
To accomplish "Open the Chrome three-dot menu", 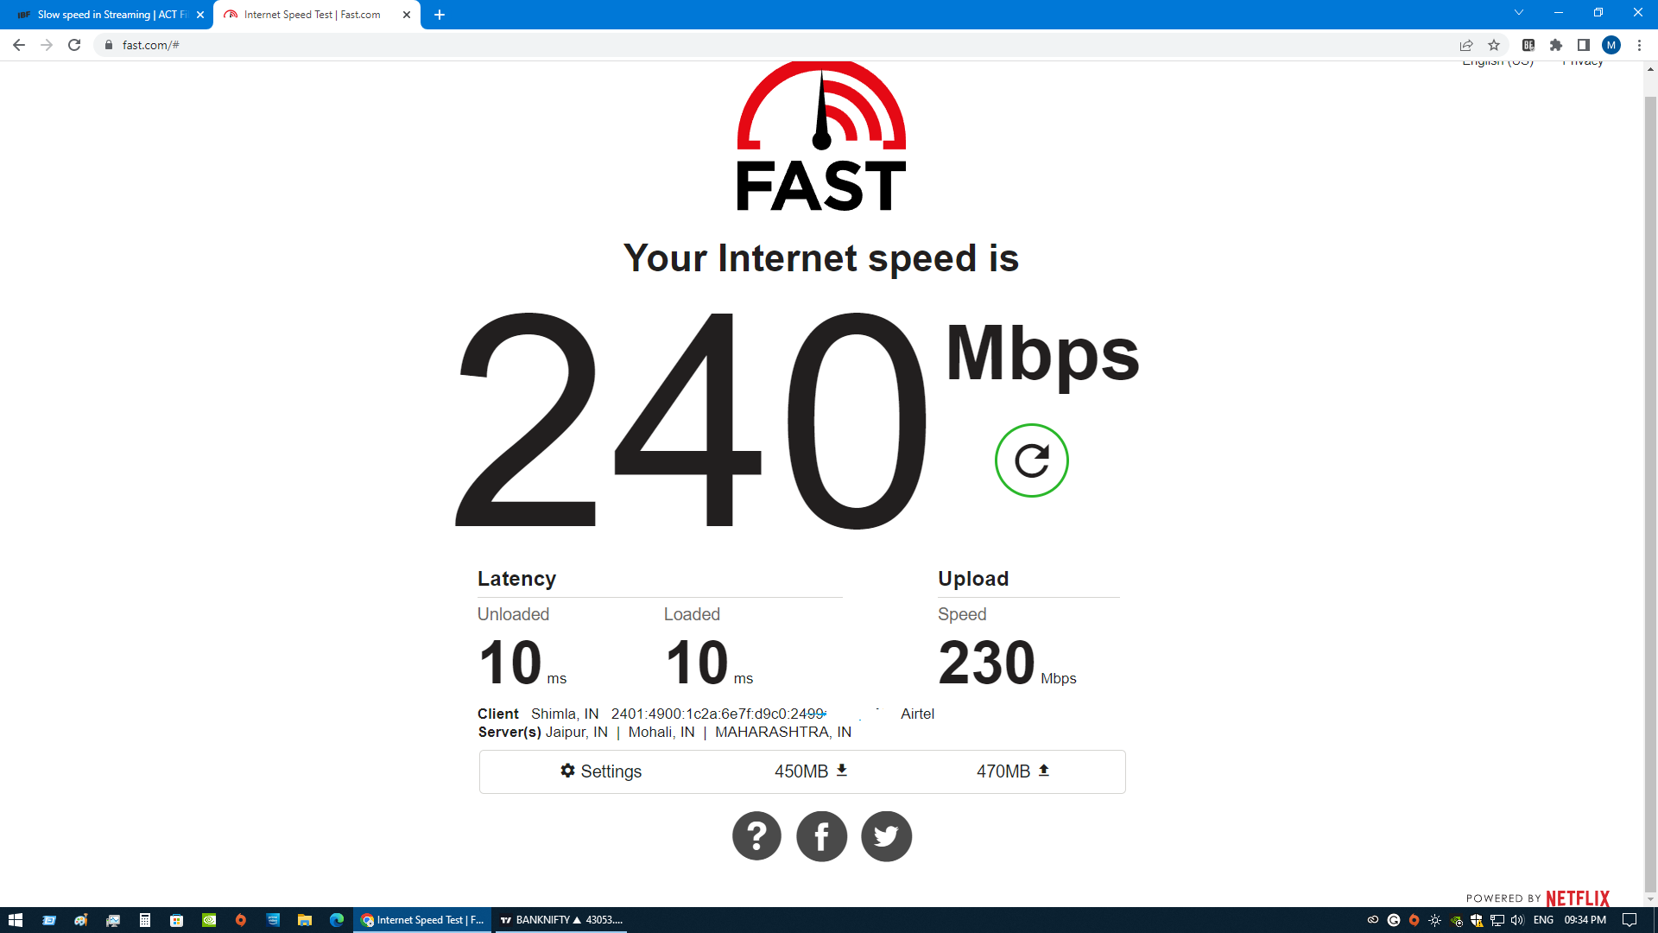I will click(1639, 45).
